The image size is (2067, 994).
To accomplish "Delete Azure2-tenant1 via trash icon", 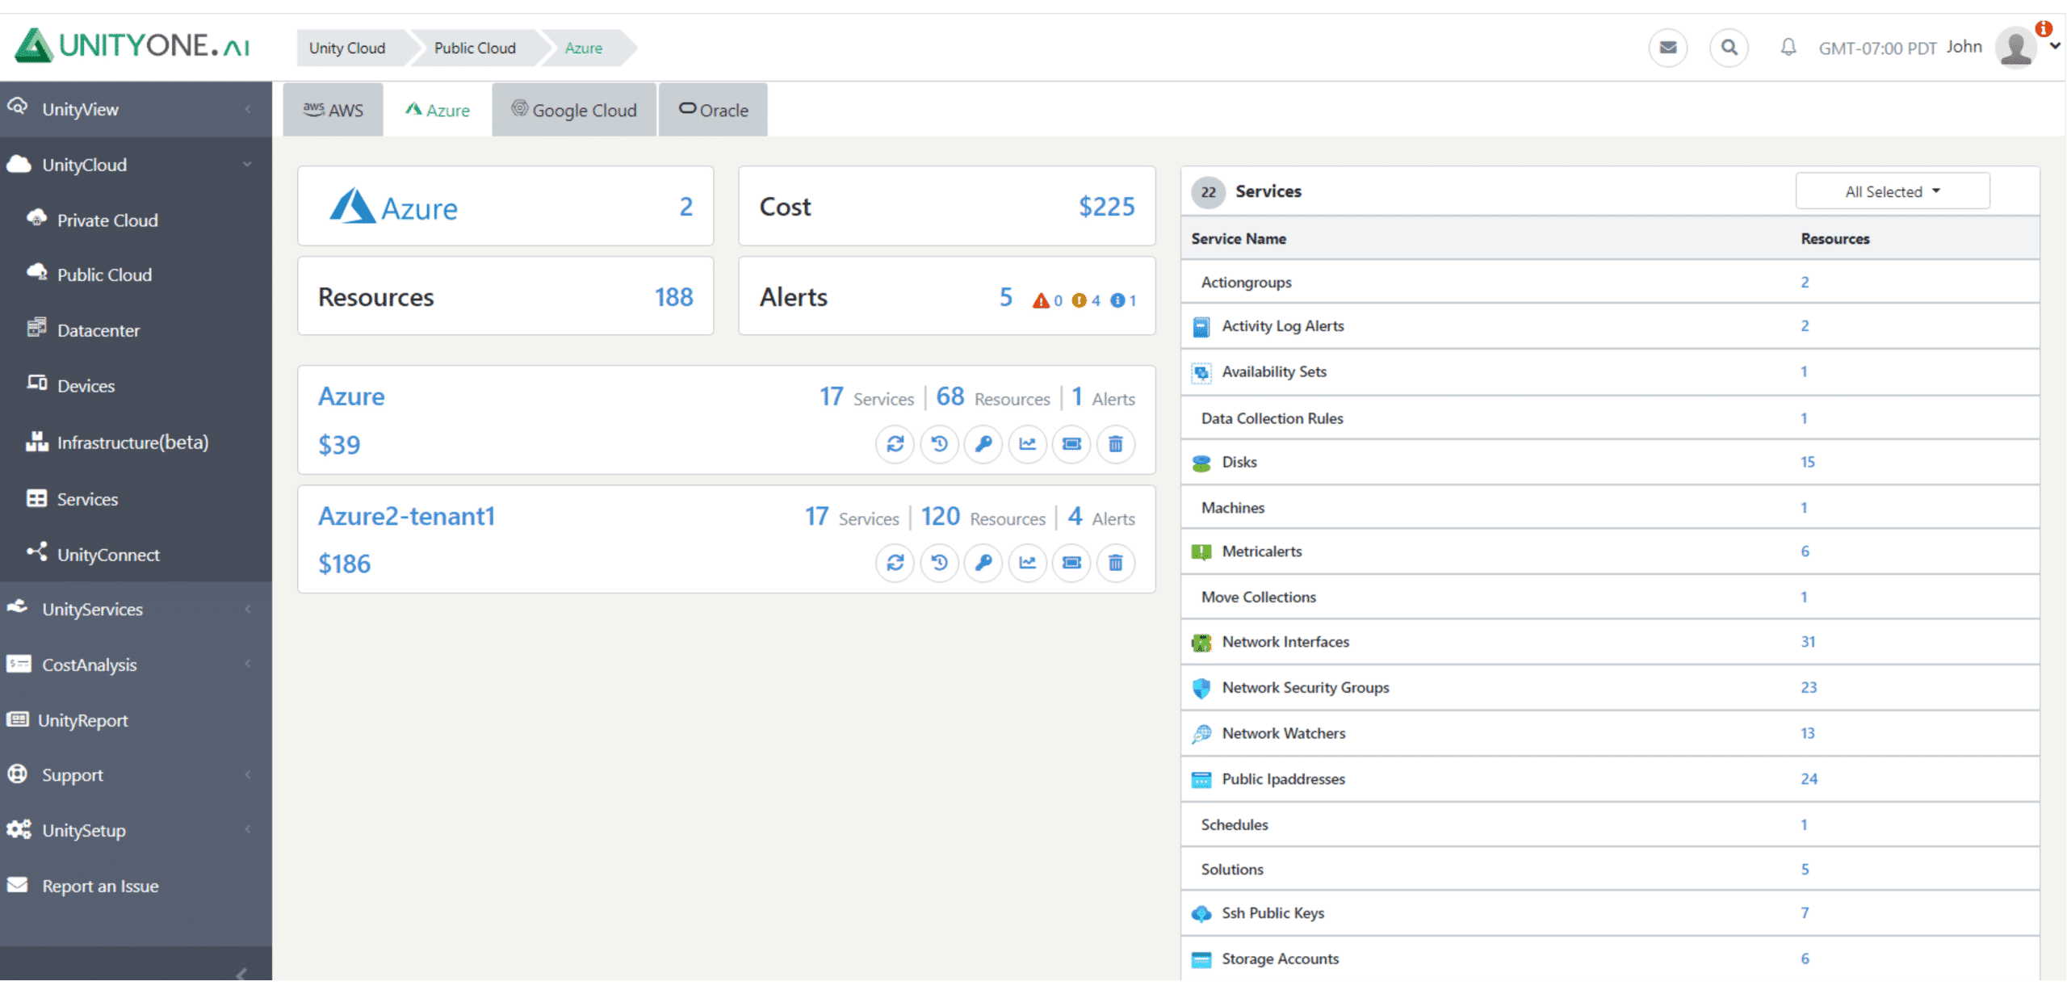I will coord(1116,563).
